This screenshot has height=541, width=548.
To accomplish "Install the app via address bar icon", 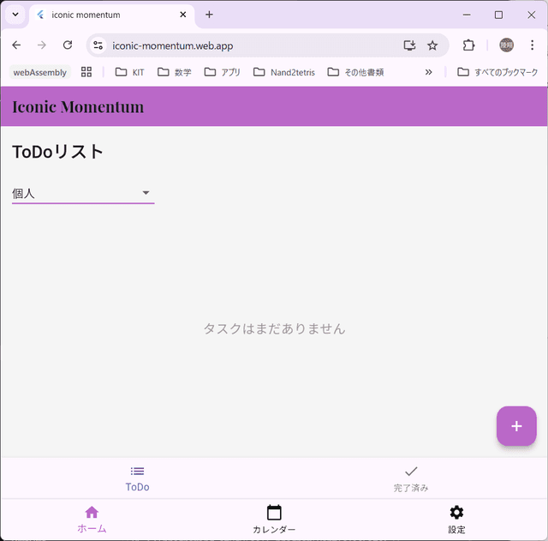I will pos(409,45).
